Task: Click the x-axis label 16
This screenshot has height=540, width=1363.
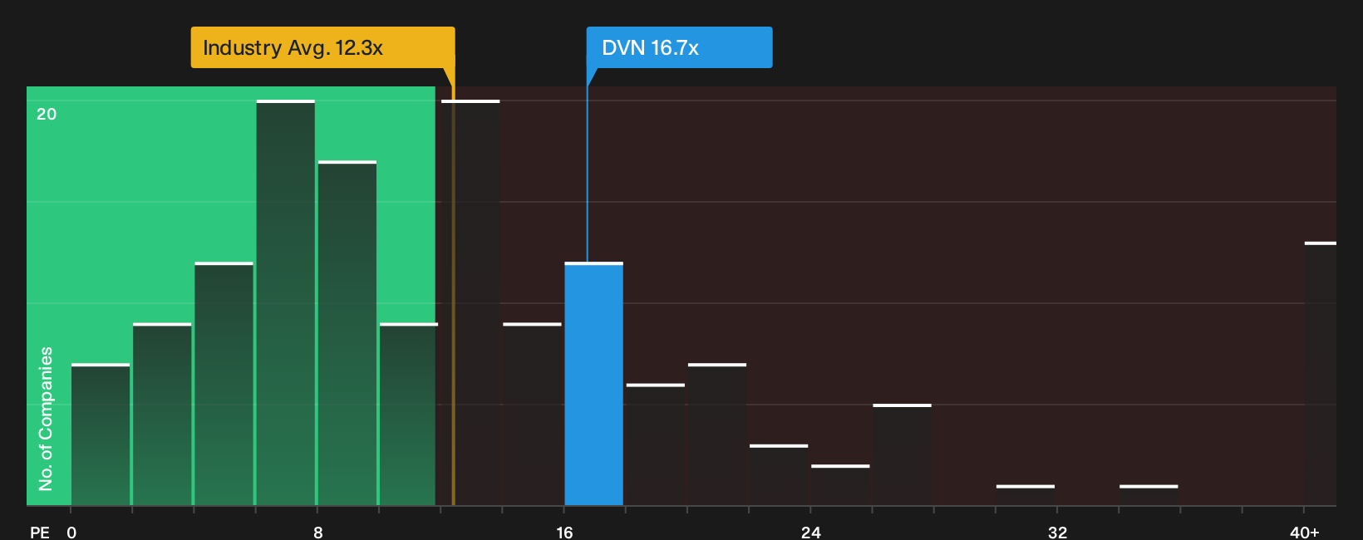Action: click(564, 532)
